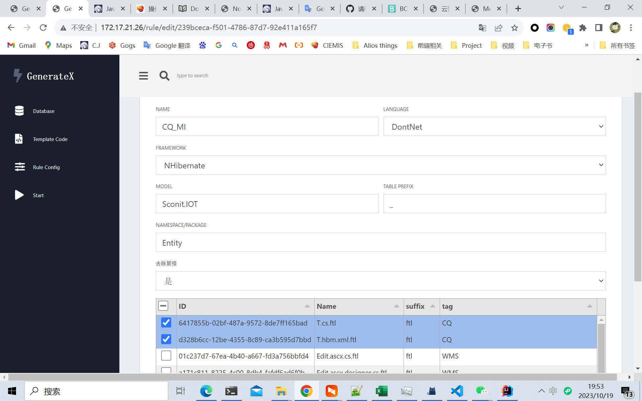Click the Template Code icon in sidebar

19,139
